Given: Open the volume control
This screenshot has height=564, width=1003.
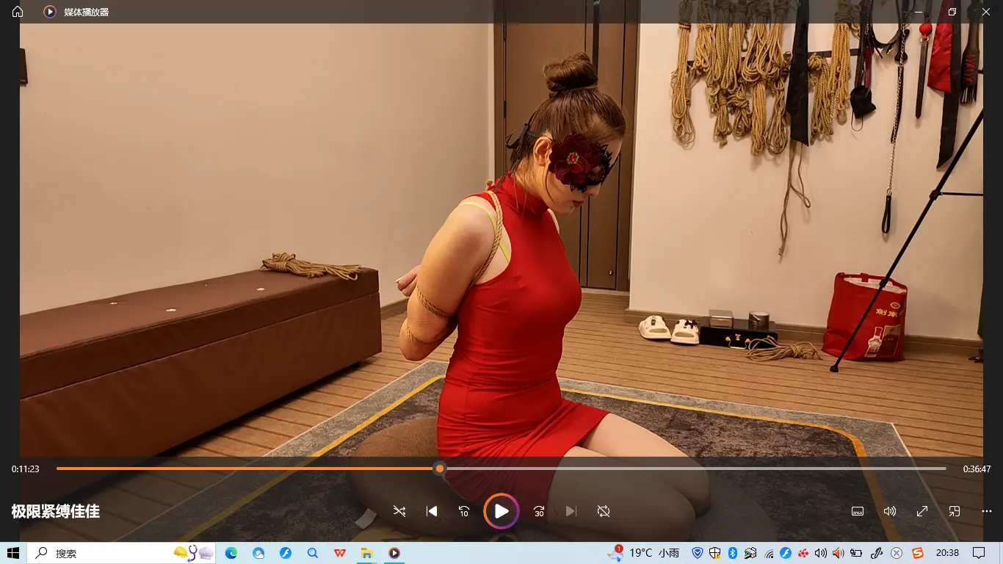Looking at the screenshot, I should click(x=890, y=511).
